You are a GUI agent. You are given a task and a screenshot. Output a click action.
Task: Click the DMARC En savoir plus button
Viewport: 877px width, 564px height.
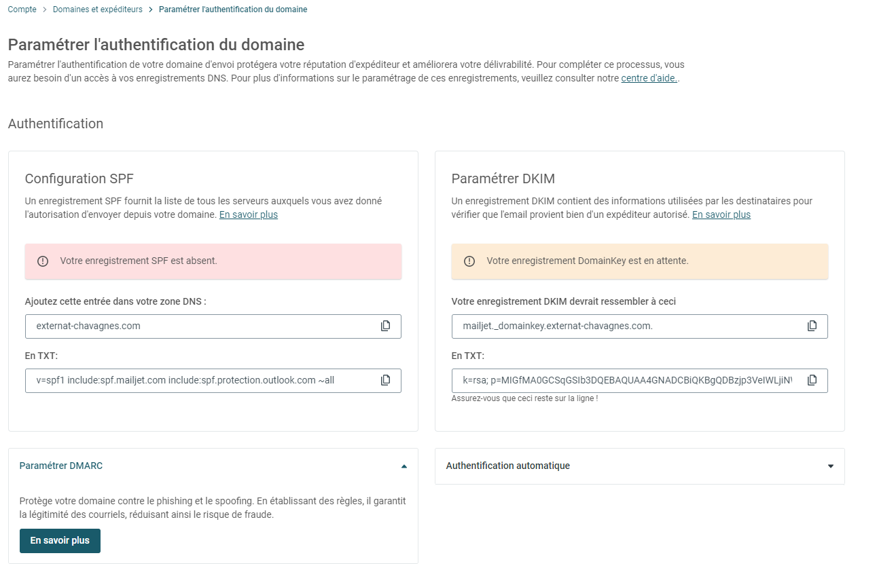(60, 541)
